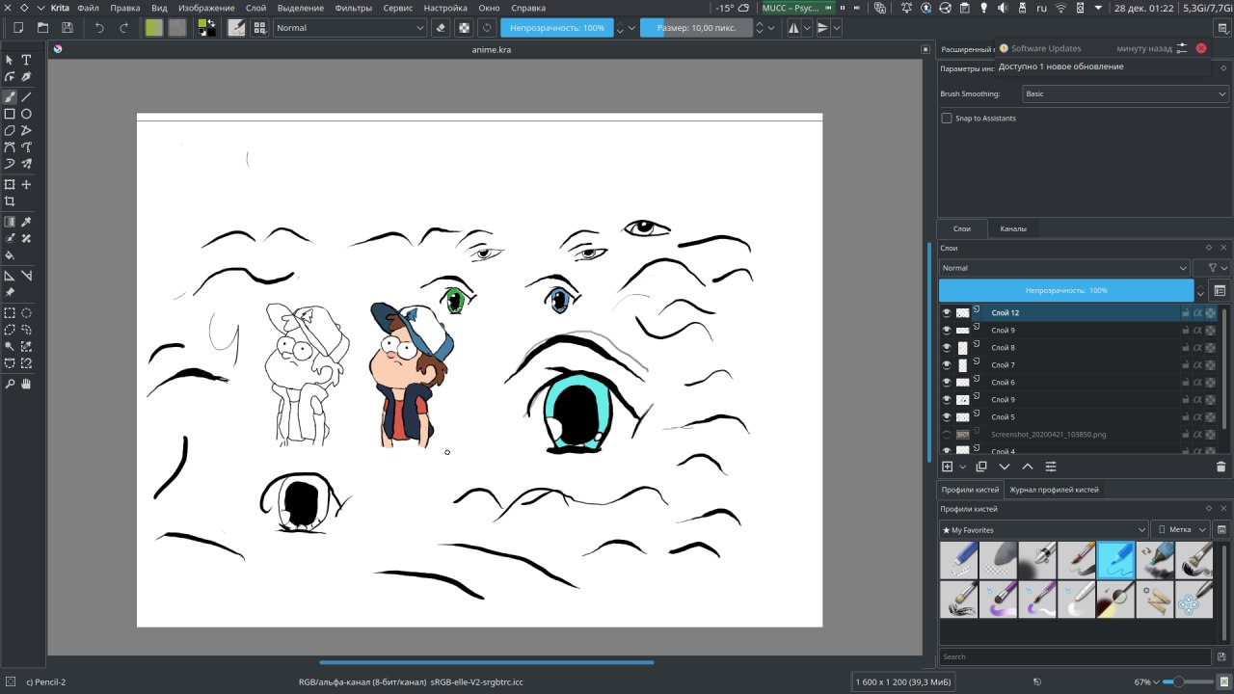Open the brush presets grid chooser
Screen dimensions: 1234x694
259,28
